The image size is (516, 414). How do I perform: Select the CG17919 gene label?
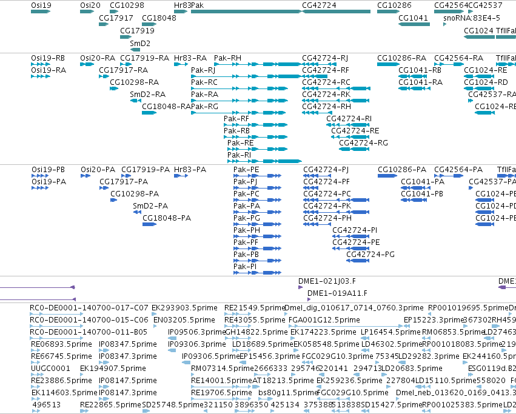tap(137, 30)
